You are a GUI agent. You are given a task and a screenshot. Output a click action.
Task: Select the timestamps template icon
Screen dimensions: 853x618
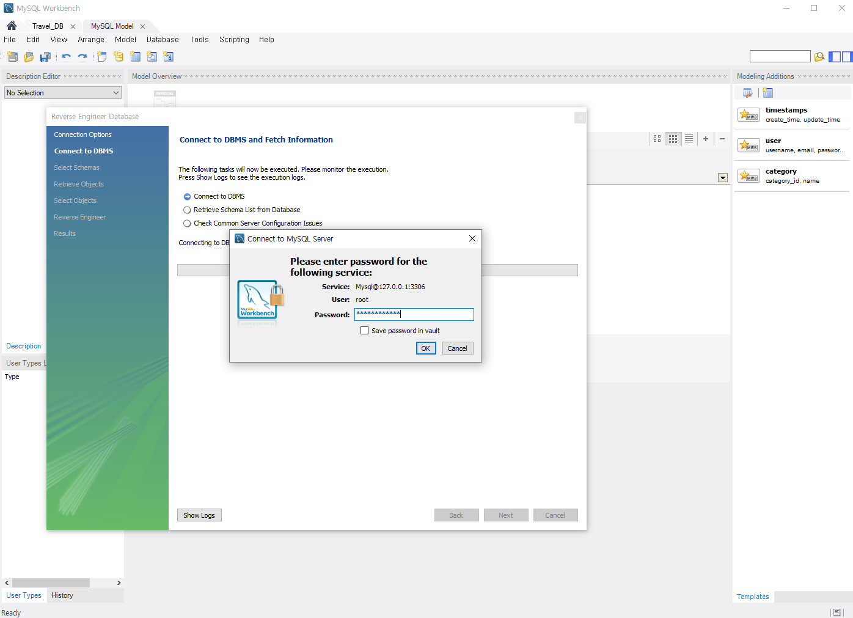pos(749,114)
